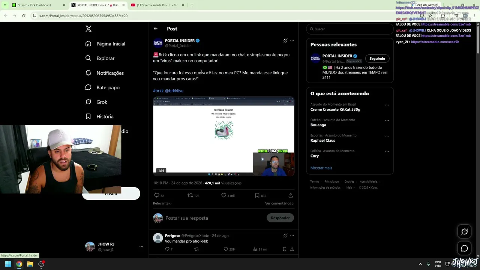
Task: Play the Brkk video in the post
Action: click(x=223, y=136)
